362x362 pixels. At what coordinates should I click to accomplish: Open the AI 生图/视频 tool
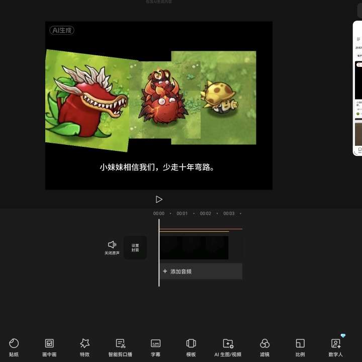[228, 347]
